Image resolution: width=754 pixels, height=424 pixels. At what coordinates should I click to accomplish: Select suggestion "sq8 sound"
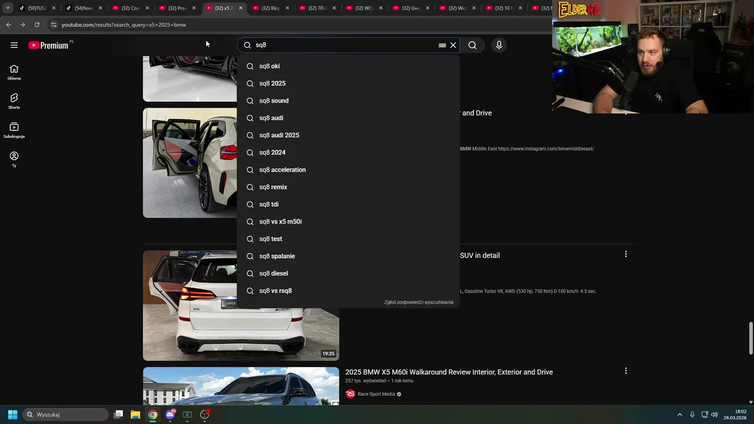point(348,101)
